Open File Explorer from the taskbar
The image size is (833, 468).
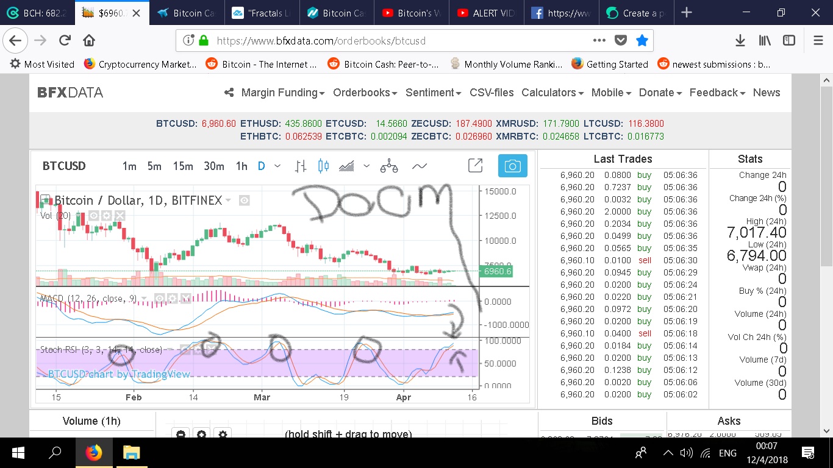[x=132, y=453]
